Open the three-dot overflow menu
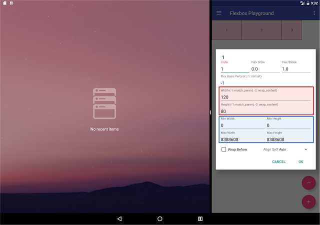Image resolution: width=320 pixels, height=225 pixels. [314, 13]
